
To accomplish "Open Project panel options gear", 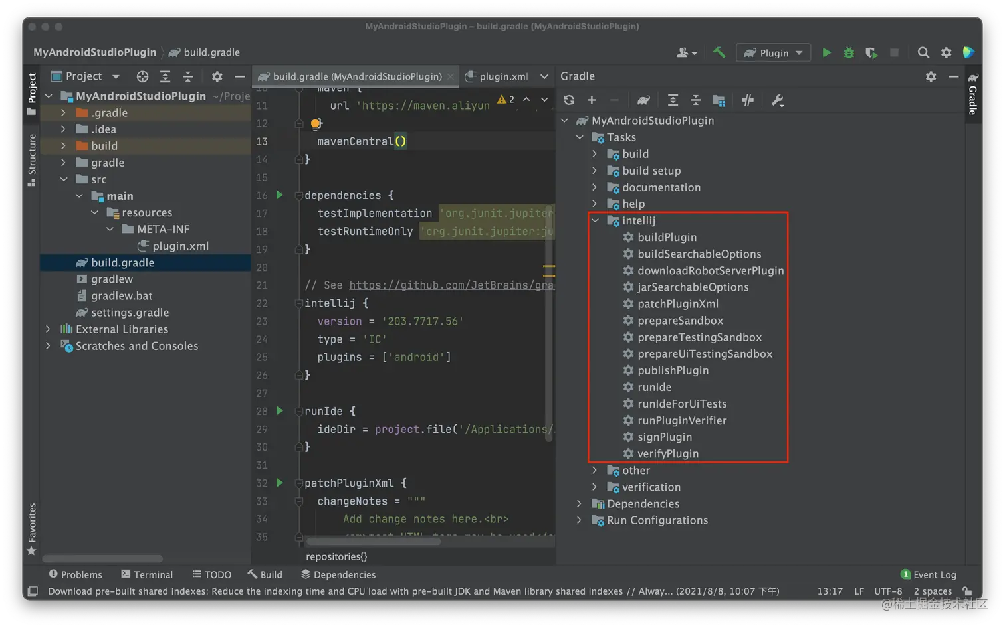I will point(217,76).
